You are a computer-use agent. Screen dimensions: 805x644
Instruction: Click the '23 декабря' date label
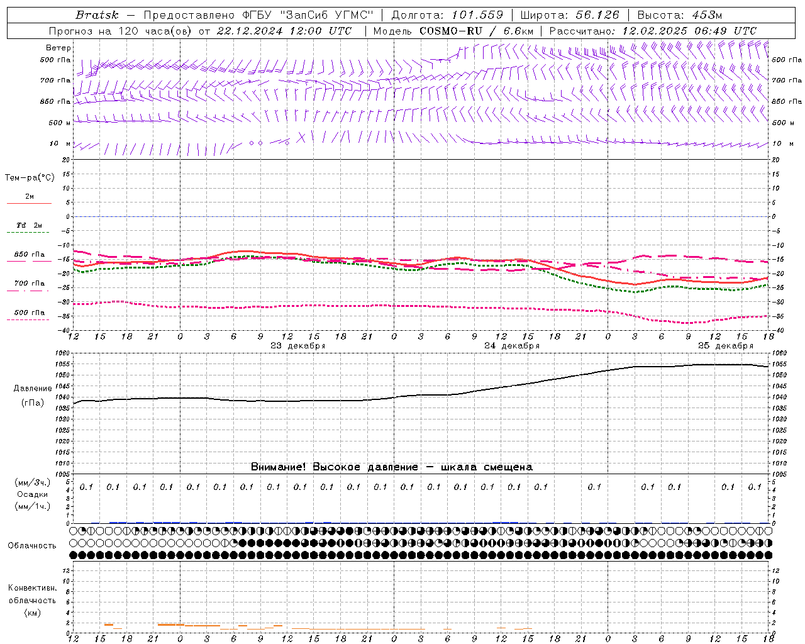297,346
